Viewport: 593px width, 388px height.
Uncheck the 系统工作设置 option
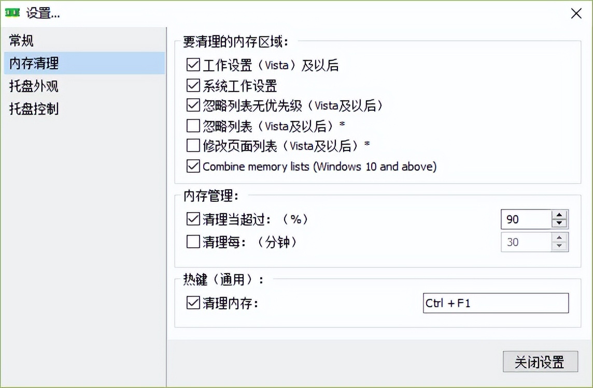(x=193, y=85)
